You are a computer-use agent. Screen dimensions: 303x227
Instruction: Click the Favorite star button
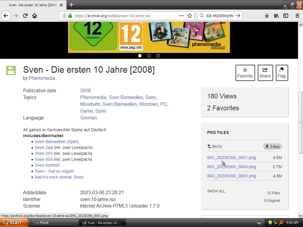pos(245,73)
